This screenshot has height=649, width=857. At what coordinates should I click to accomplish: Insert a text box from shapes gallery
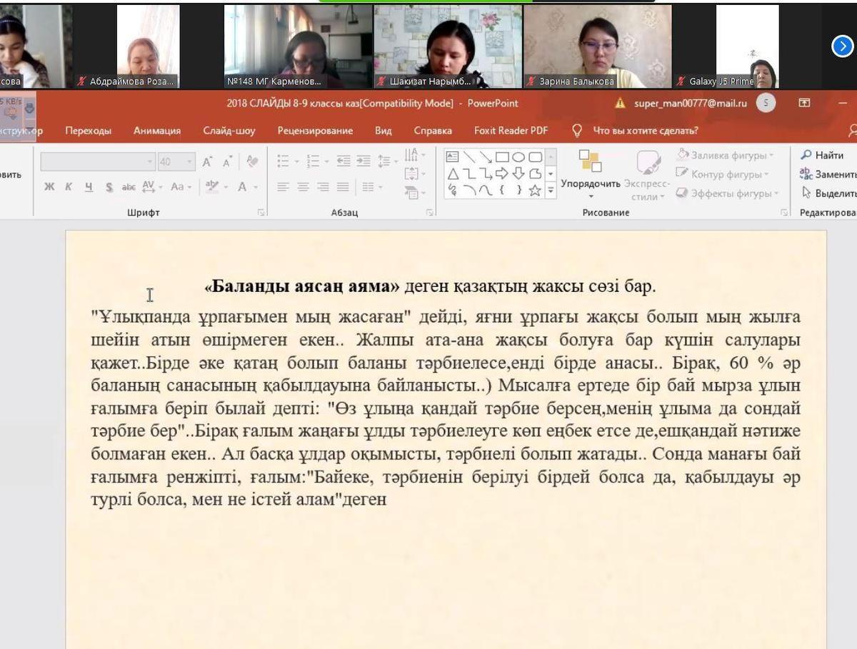point(452,157)
